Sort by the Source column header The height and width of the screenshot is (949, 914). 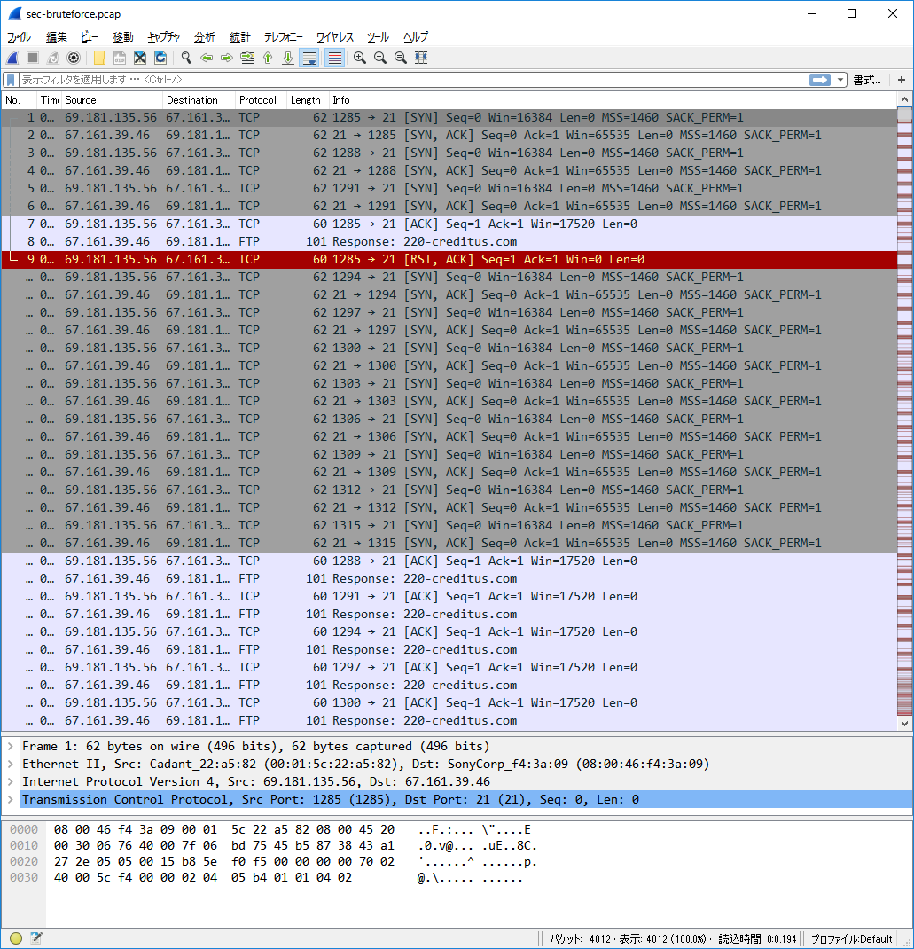(112, 100)
